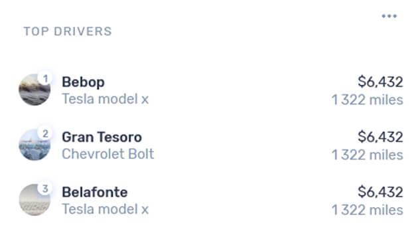Screen dimensions: 420x247
Task: Click Bebop's $6,432 earnings amount
Action: (x=380, y=82)
